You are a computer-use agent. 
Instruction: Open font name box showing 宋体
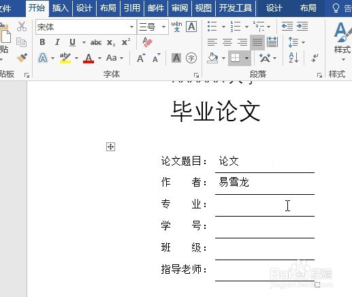click(86, 27)
